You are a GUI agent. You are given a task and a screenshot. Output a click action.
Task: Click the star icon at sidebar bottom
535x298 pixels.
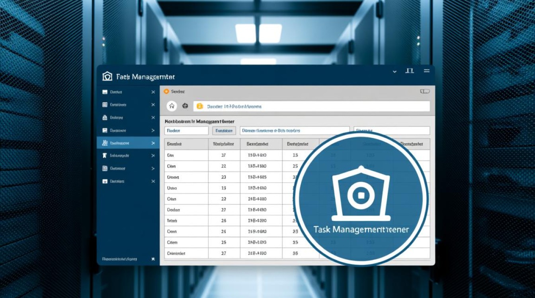click(x=153, y=259)
